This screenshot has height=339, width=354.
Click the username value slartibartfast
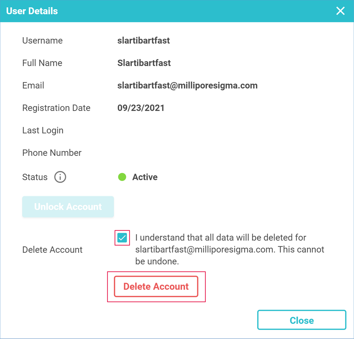click(144, 41)
